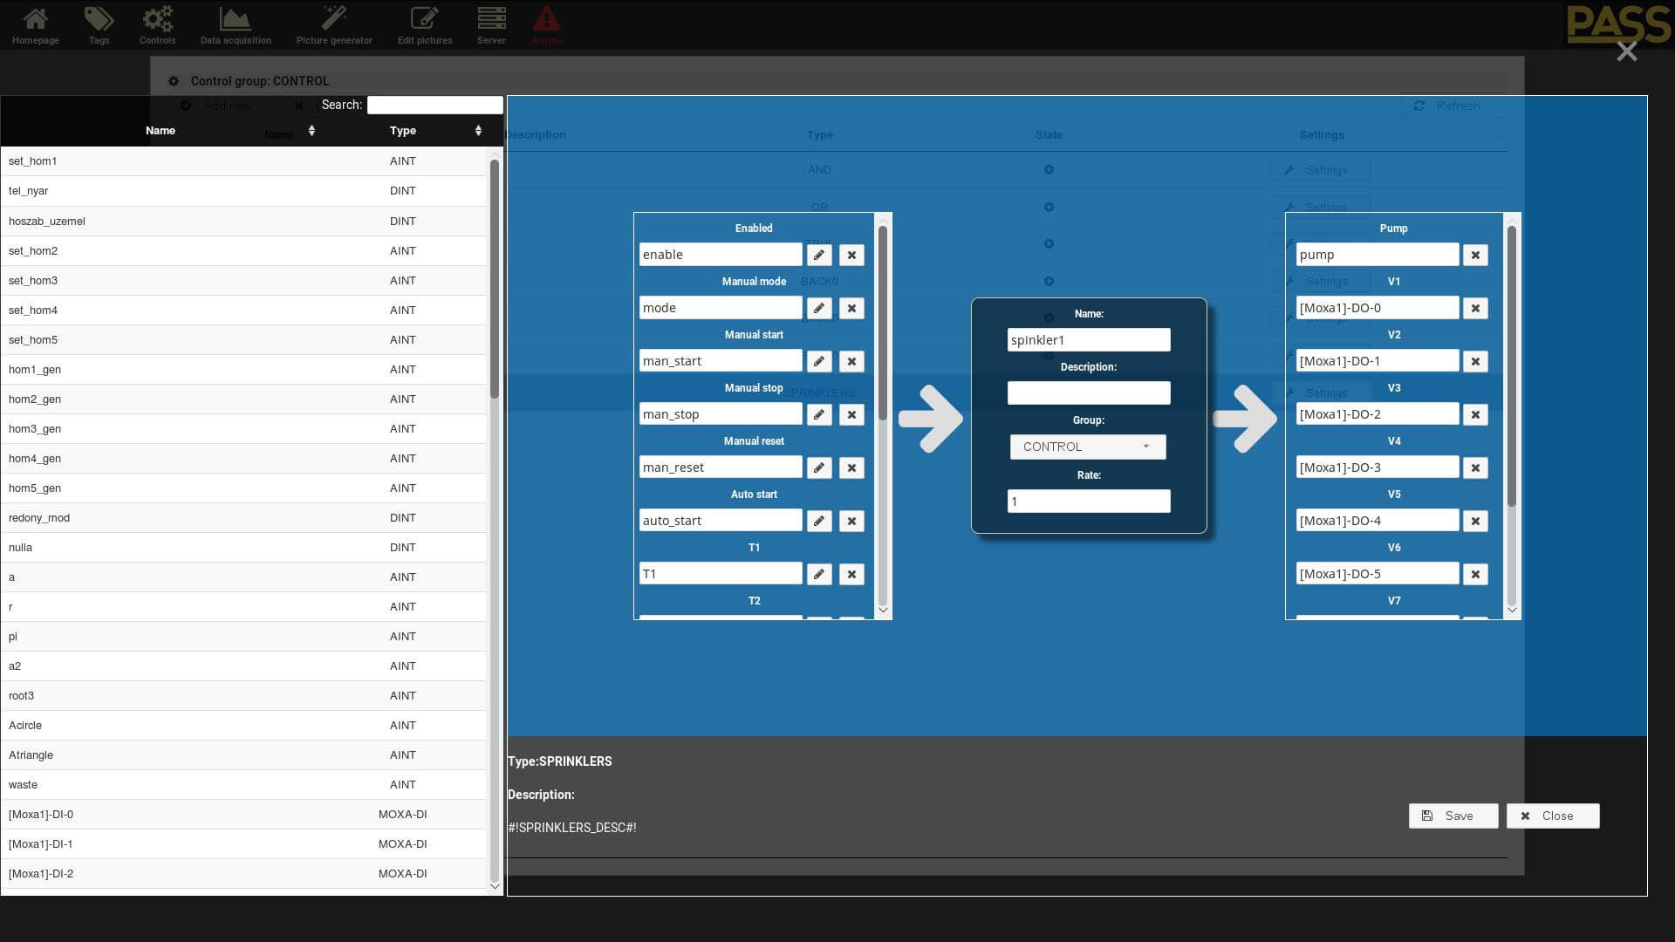Edit the man_start tag
The height and width of the screenshot is (942, 1675).
pyautogui.click(x=819, y=361)
